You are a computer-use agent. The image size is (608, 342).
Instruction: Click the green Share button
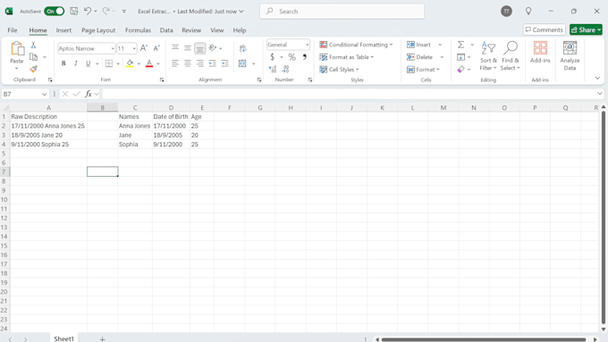(586, 29)
